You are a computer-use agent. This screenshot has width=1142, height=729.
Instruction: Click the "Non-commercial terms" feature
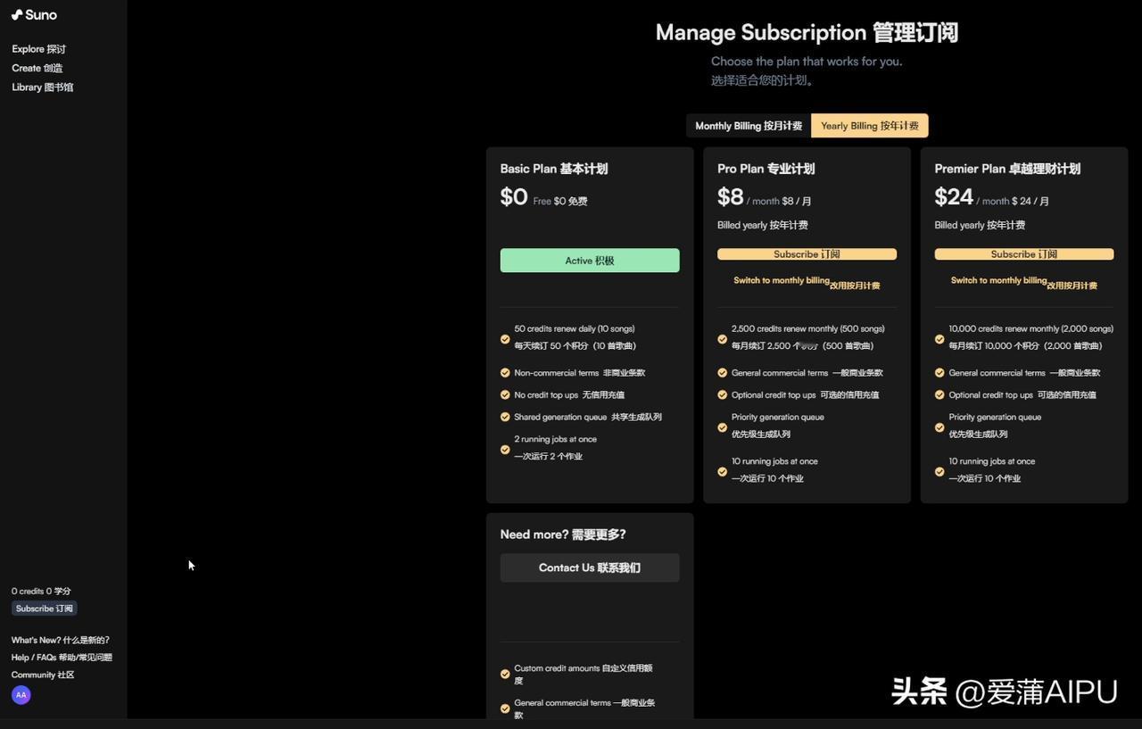tap(580, 373)
